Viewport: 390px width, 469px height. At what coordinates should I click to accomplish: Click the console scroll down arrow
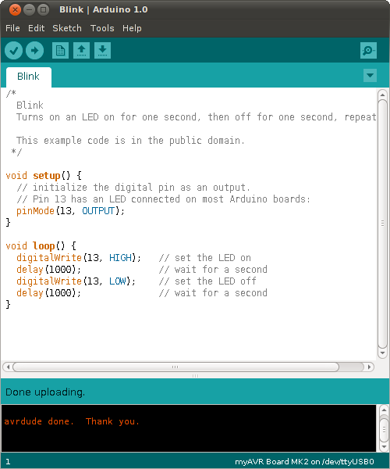[384, 447]
